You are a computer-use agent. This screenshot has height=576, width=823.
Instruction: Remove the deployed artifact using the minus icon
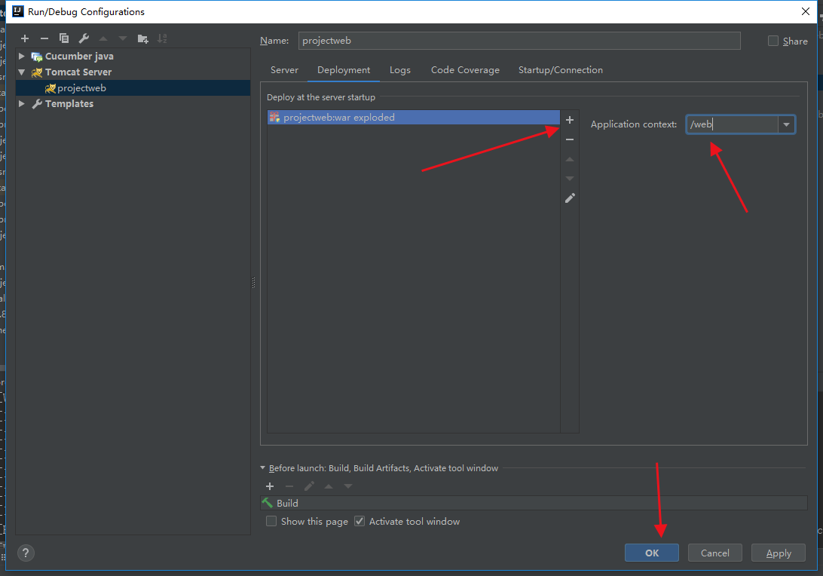tap(570, 139)
